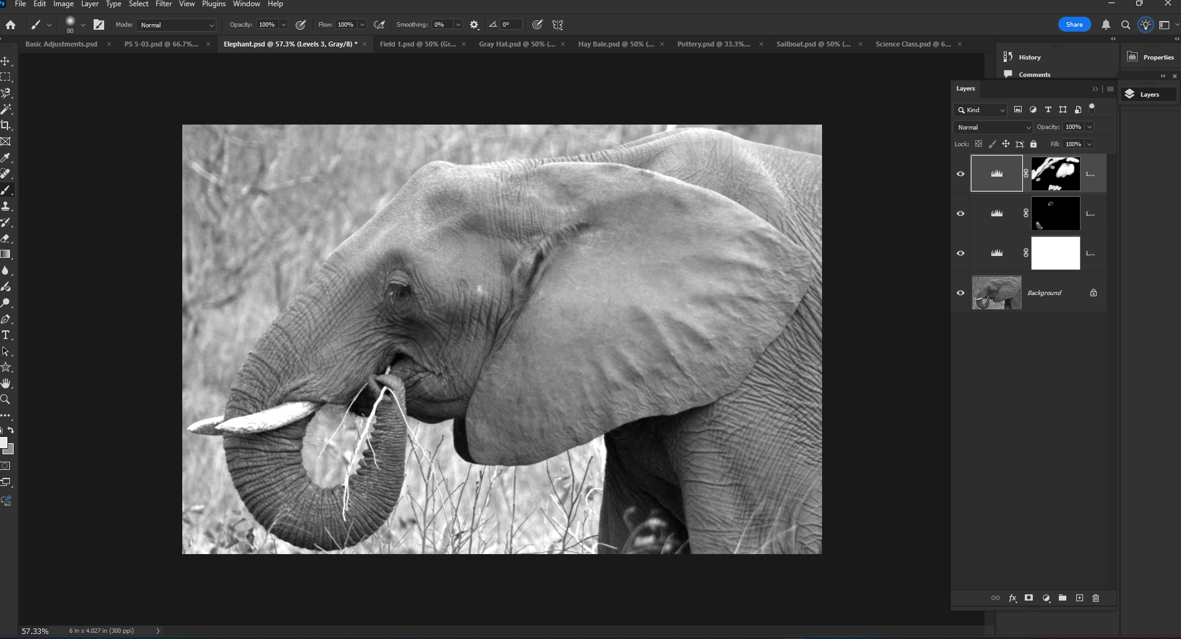Viewport: 1181px width, 639px height.
Task: Select the Type tool
Action: 6,335
